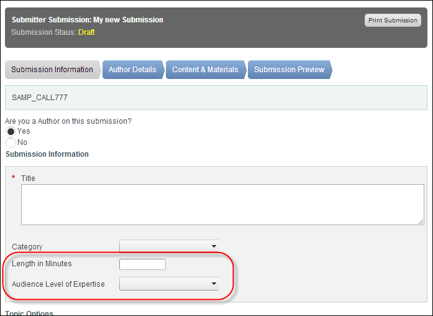Select Yes for author on submission
The height and width of the screenshot is (316, 433).
tap(11, 132)
